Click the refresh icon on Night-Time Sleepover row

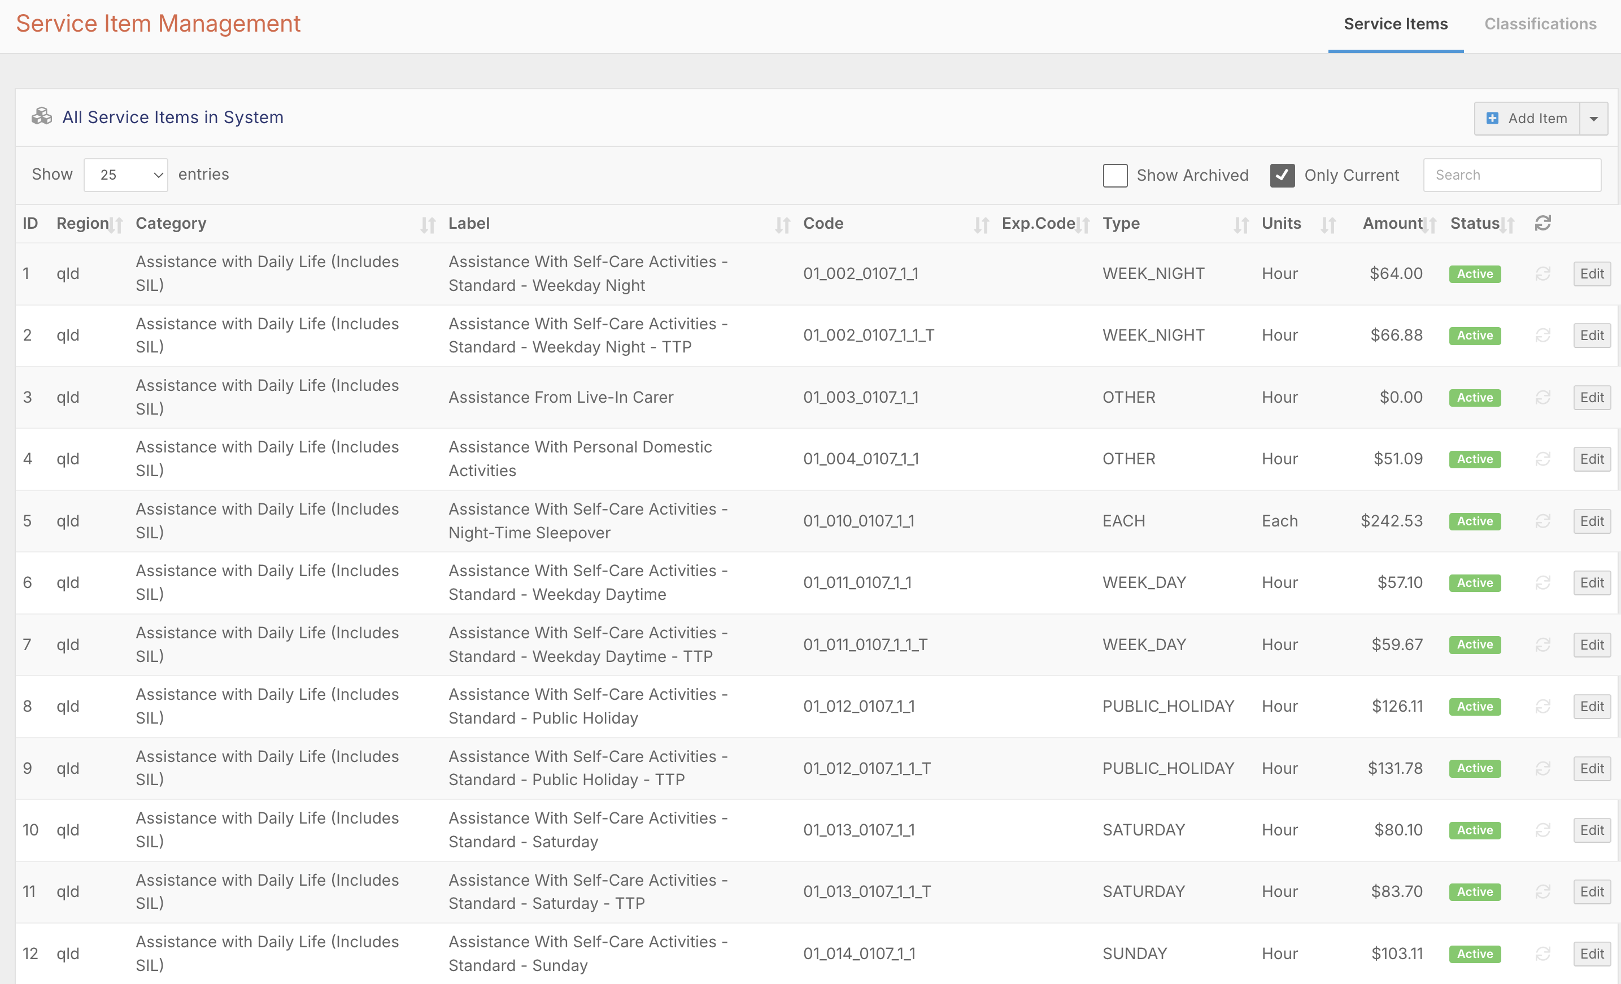click(x=1542, y=521)
